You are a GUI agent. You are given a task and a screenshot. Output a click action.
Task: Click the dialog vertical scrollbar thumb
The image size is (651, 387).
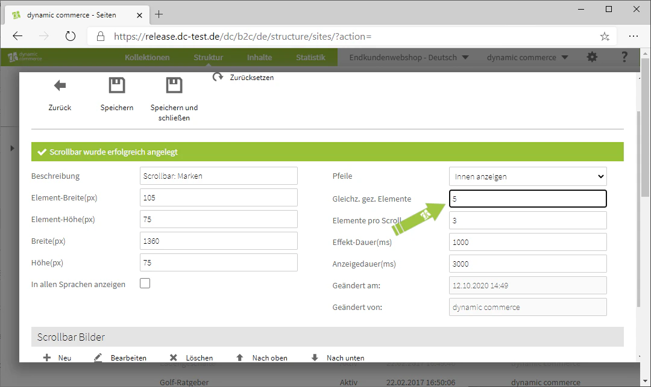pos(638,209)
